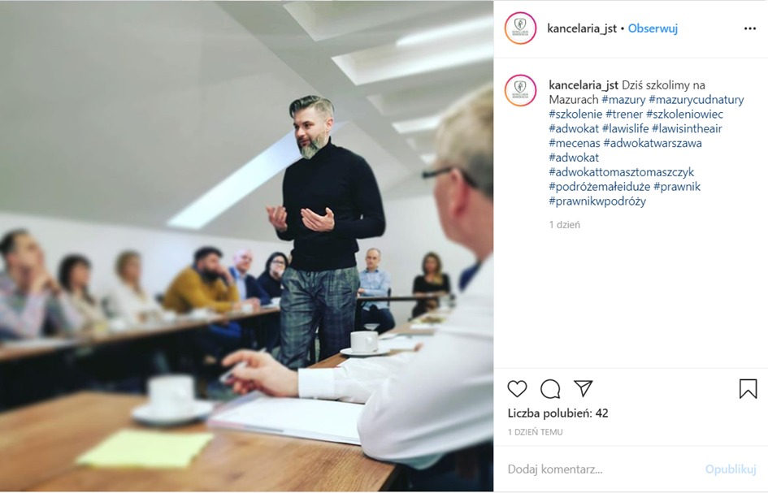Open the #mazury hashtag
Image resolution: width=768 pixels, height=493 pixels.
point(623,99)
